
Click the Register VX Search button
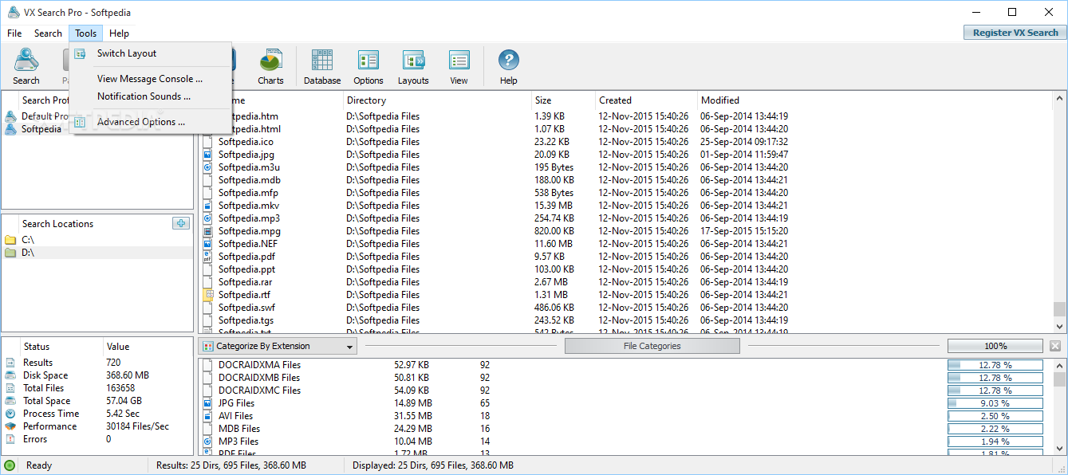[x=1015, y=33]
